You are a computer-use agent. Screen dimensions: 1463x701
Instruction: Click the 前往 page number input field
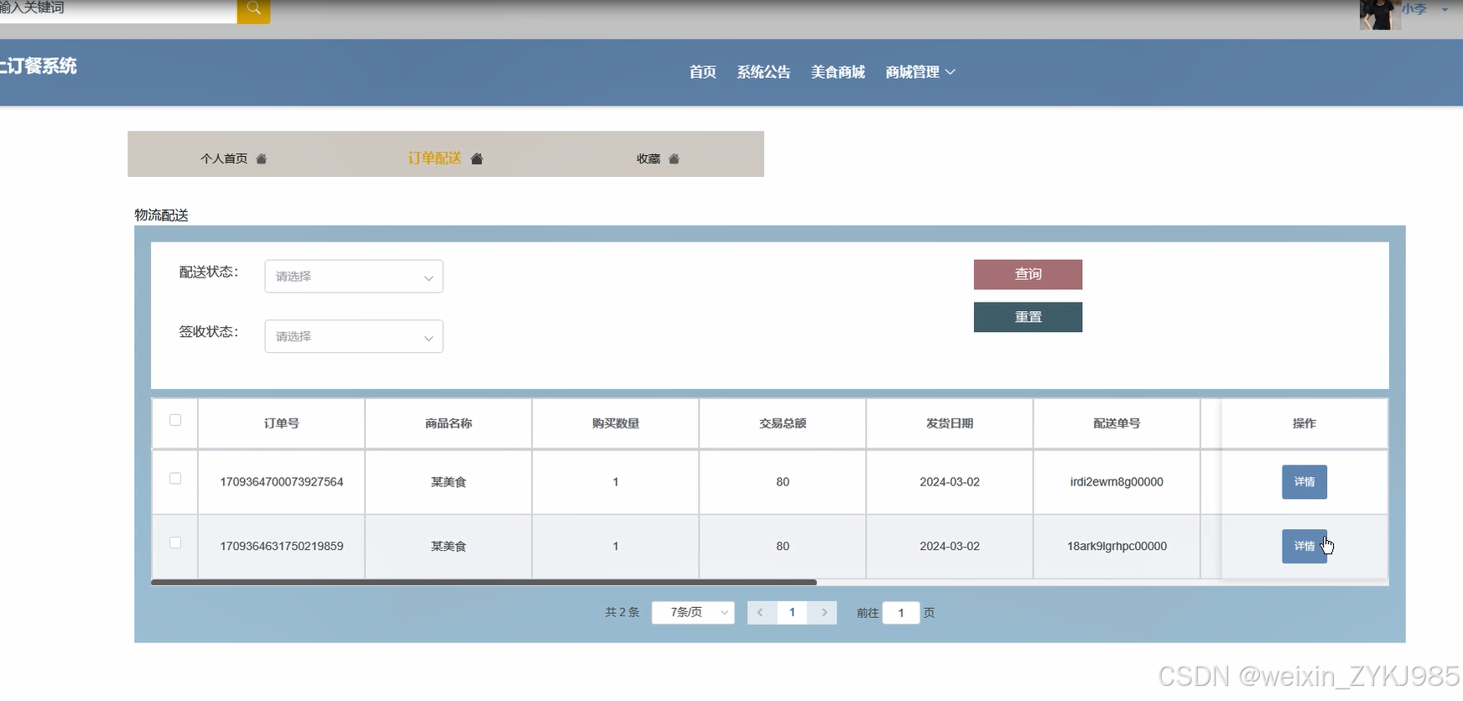pyautogui.click(x=901, y=613)
